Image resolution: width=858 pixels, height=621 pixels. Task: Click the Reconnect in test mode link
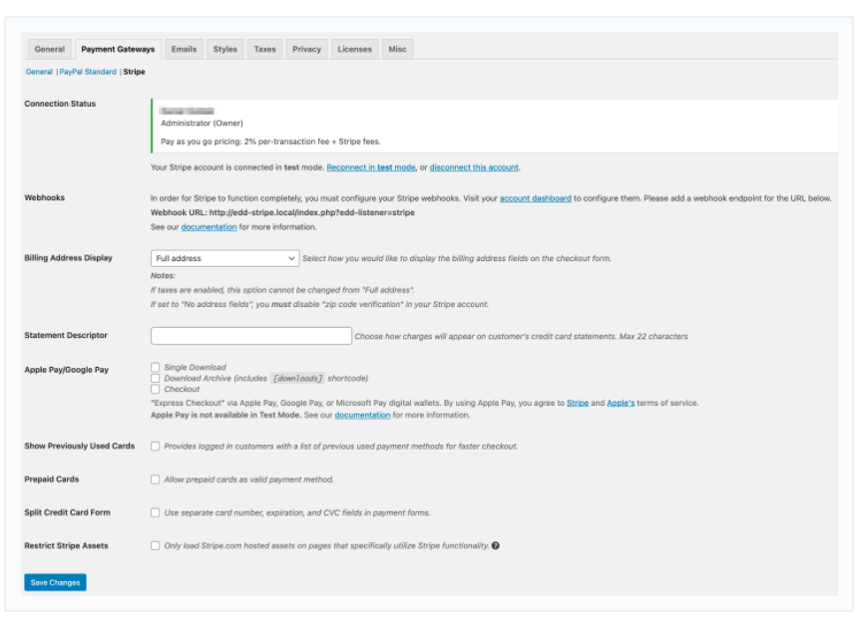click(x=371, y=167)
